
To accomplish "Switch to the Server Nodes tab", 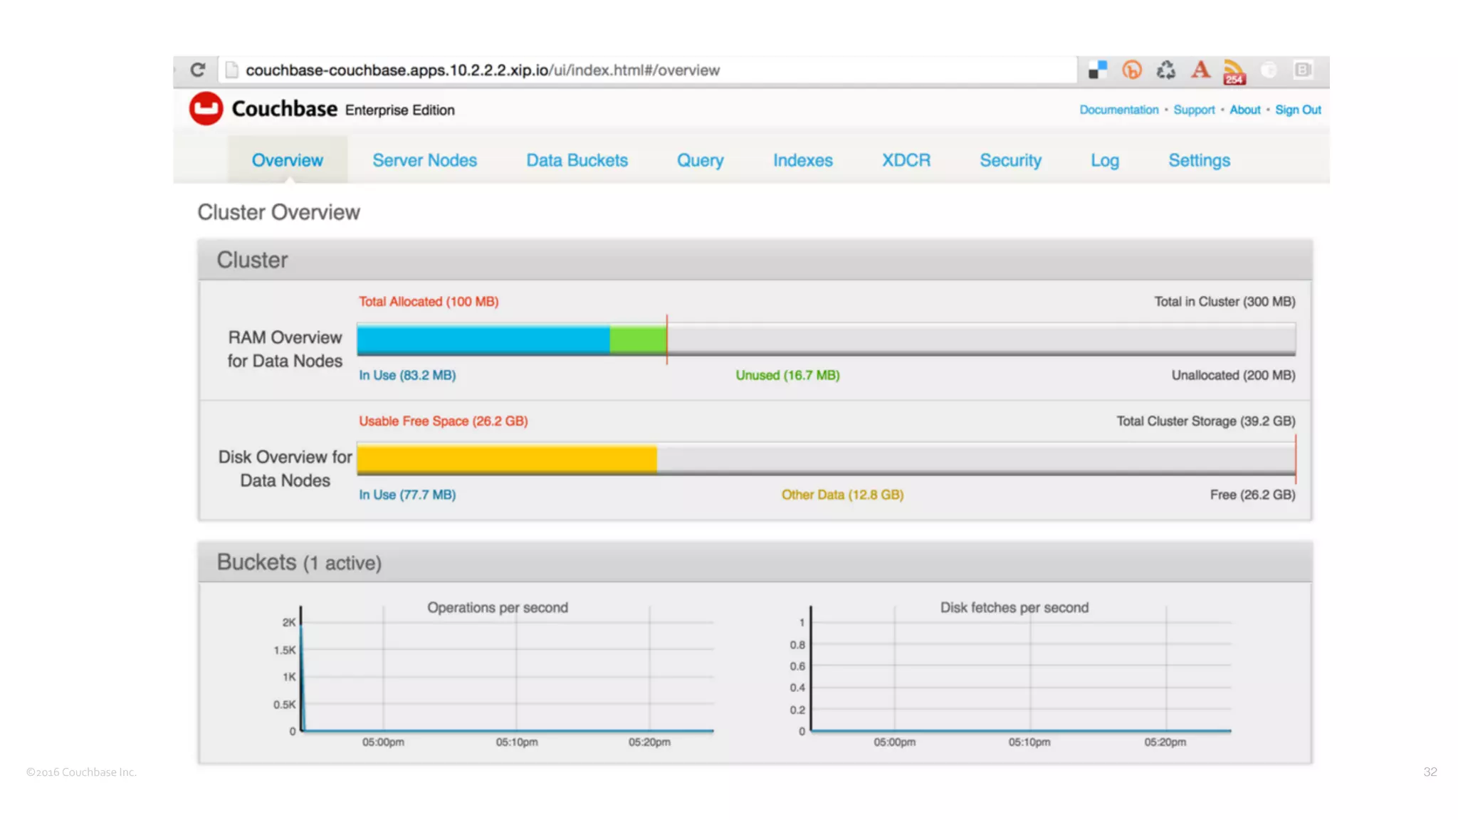I will (424, 160).
